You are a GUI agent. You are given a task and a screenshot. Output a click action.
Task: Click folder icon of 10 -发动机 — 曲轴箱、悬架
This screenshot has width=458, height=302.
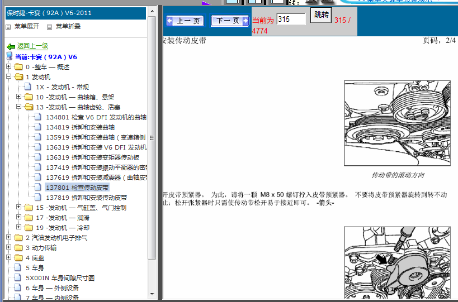(x=29, y=97)
